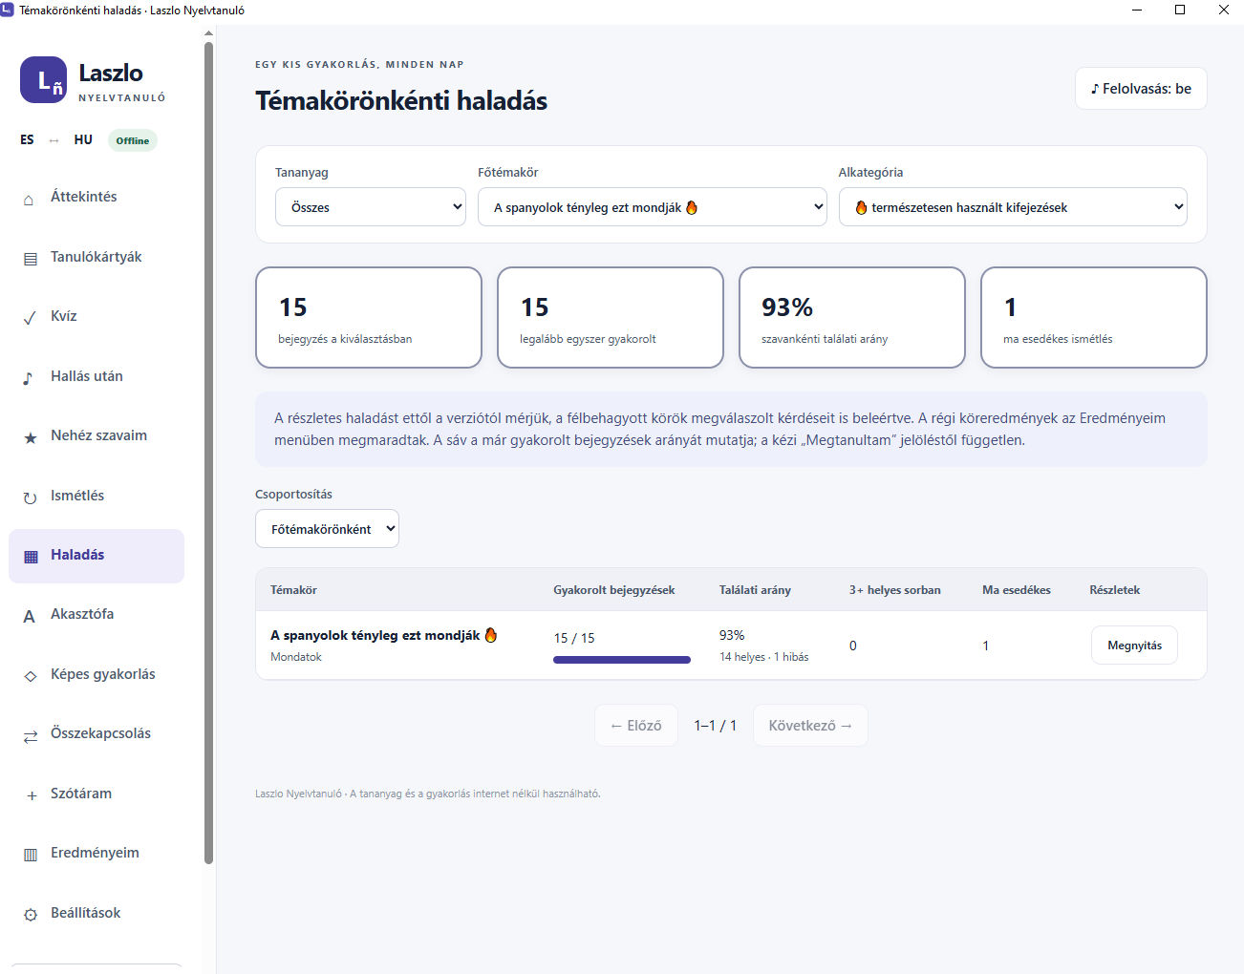Screen dimensions: 1244x974
Task: Click the Képes gyakorlás diamond icon
Action: 31,676
